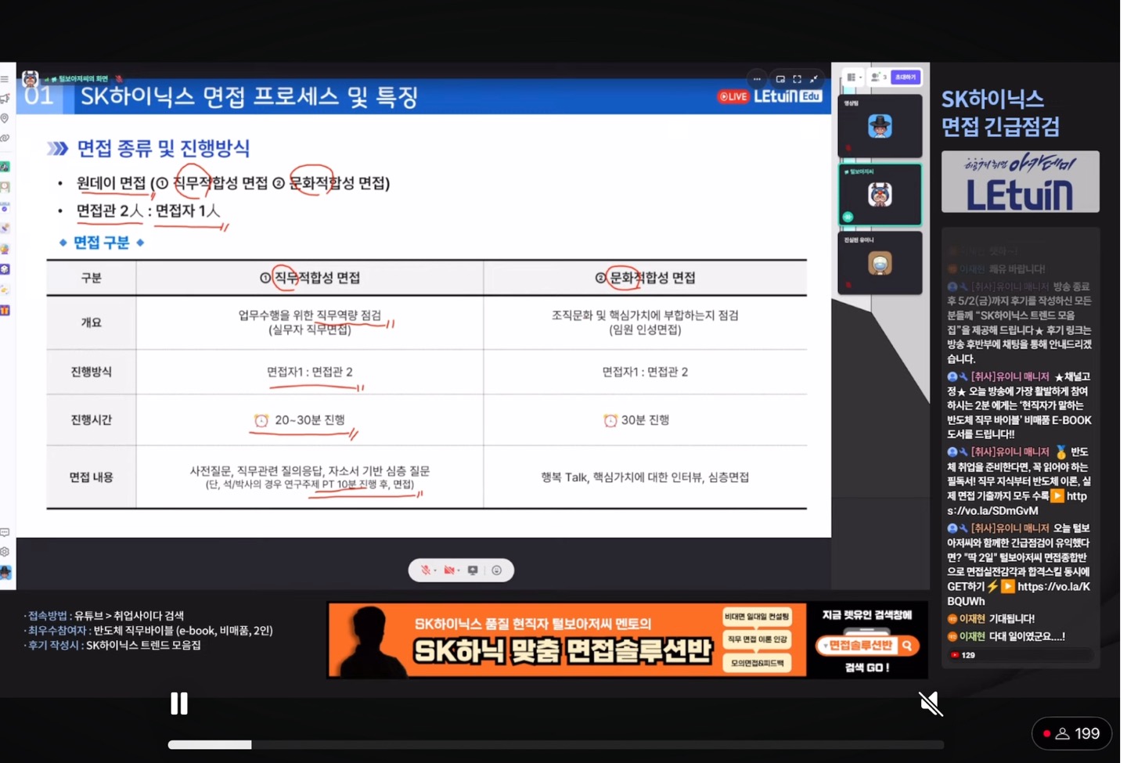Click chat message '기대됩니다!'
This screenshot has width=1127, height=763.
[1011, 618]
